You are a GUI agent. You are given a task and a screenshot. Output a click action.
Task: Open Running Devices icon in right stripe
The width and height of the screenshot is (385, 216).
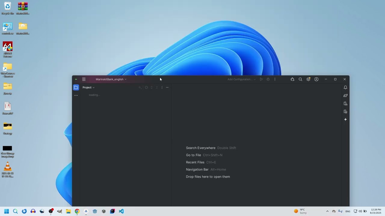pyautogui.click(x=345, y=112)
